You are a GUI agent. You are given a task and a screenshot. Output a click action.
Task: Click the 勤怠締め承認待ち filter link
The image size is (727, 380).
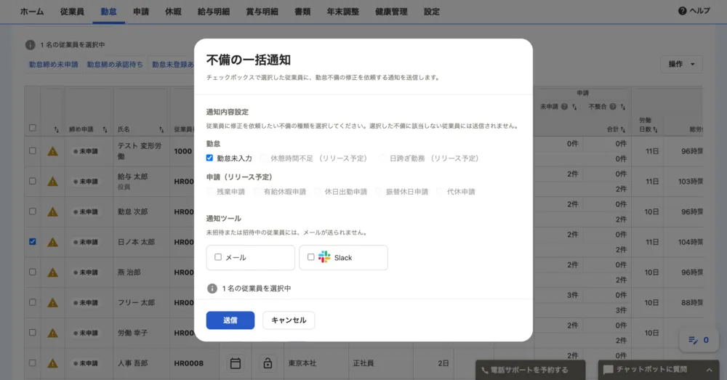115,65
